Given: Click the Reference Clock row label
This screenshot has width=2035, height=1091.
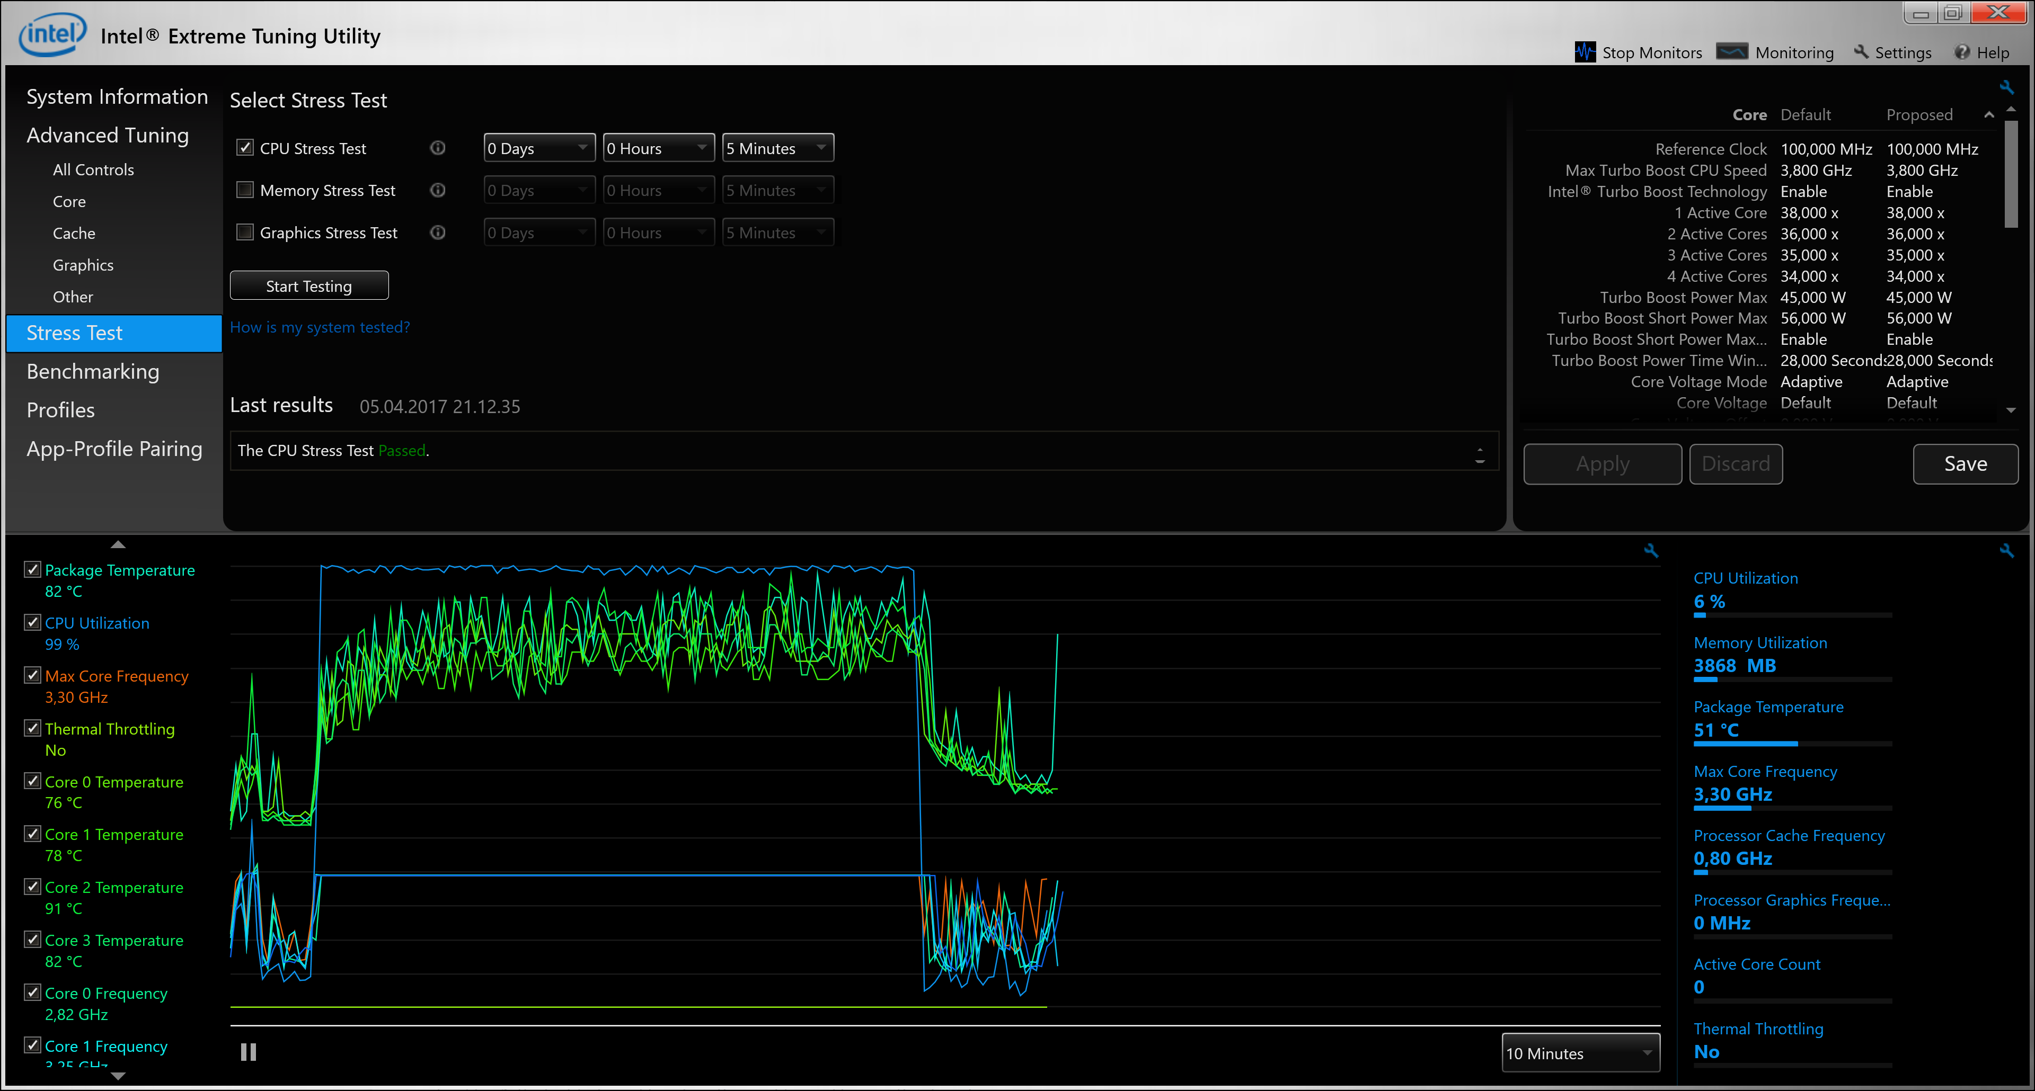Looking at the screenshot, I should (x=1710, y=149).
